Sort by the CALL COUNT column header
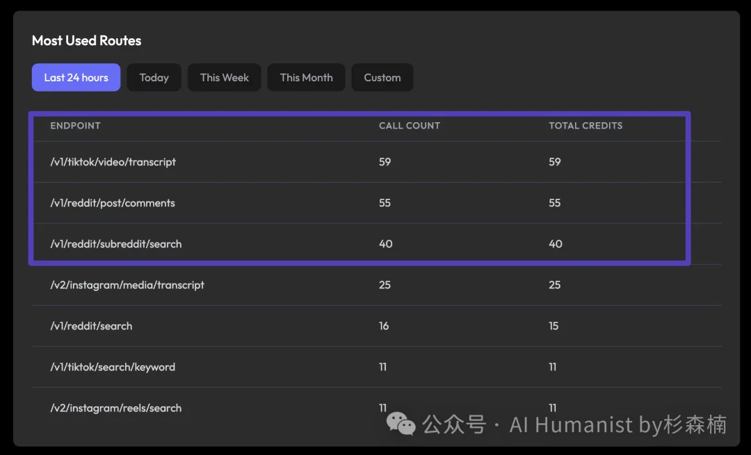Image resolution: width=751 pixels, height=455 pixels. click(410, 126)
